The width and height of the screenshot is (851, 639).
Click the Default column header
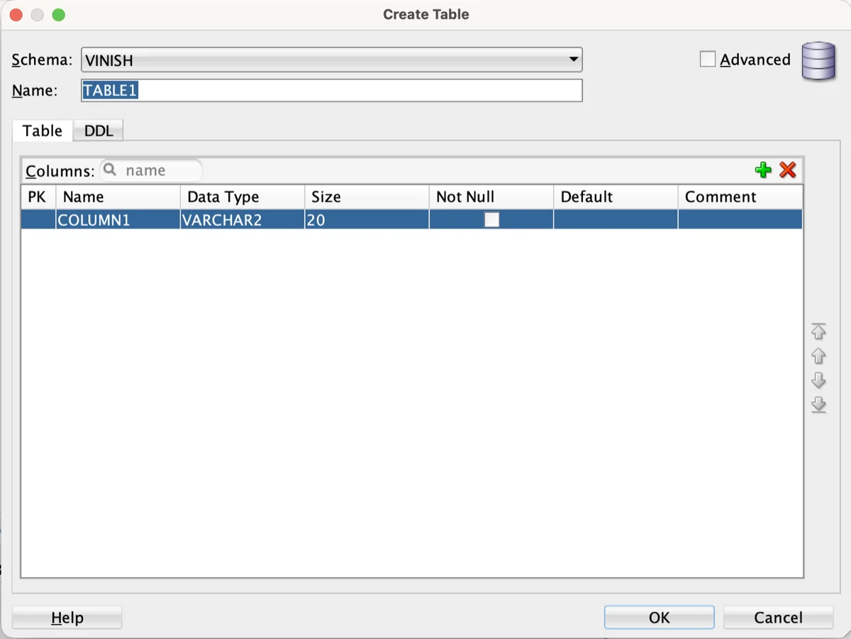pyautogui.click(x=616, y=197)
